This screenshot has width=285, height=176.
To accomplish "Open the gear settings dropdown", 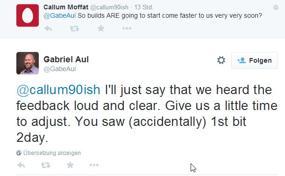I will point(221,60).
